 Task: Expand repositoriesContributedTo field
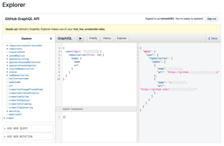7,45
